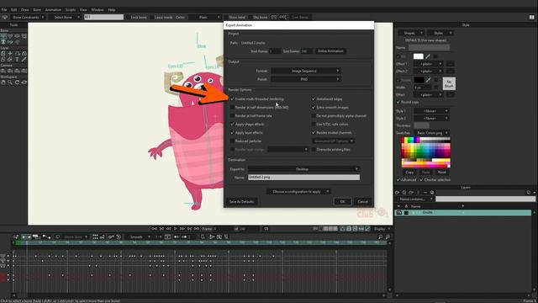Open the Swatches Basic Colors dropdown
Viewport: 538px width, 303px height.
coord(431,133)
